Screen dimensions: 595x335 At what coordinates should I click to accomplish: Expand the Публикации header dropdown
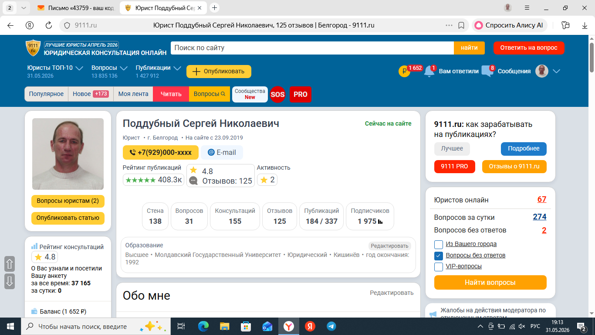(177, 68)
